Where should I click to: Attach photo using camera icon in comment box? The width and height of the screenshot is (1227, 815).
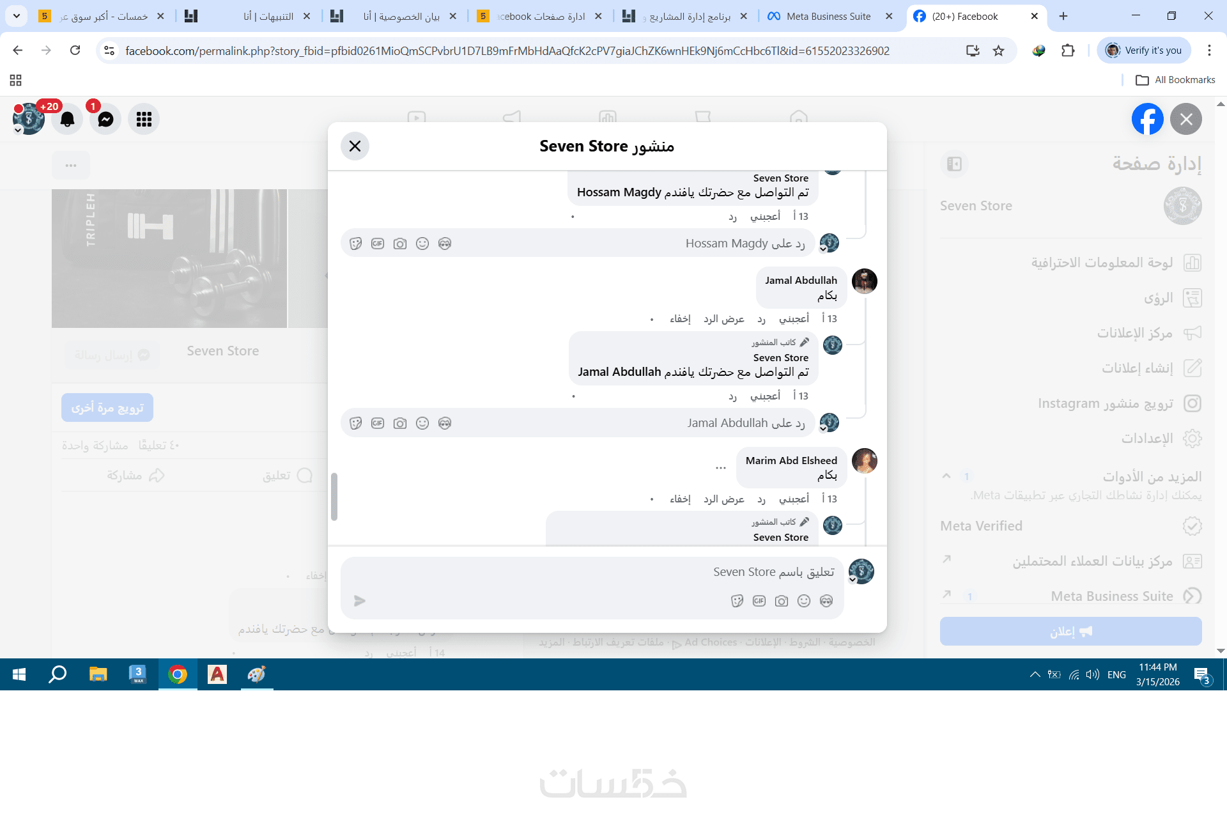(781, 601)
